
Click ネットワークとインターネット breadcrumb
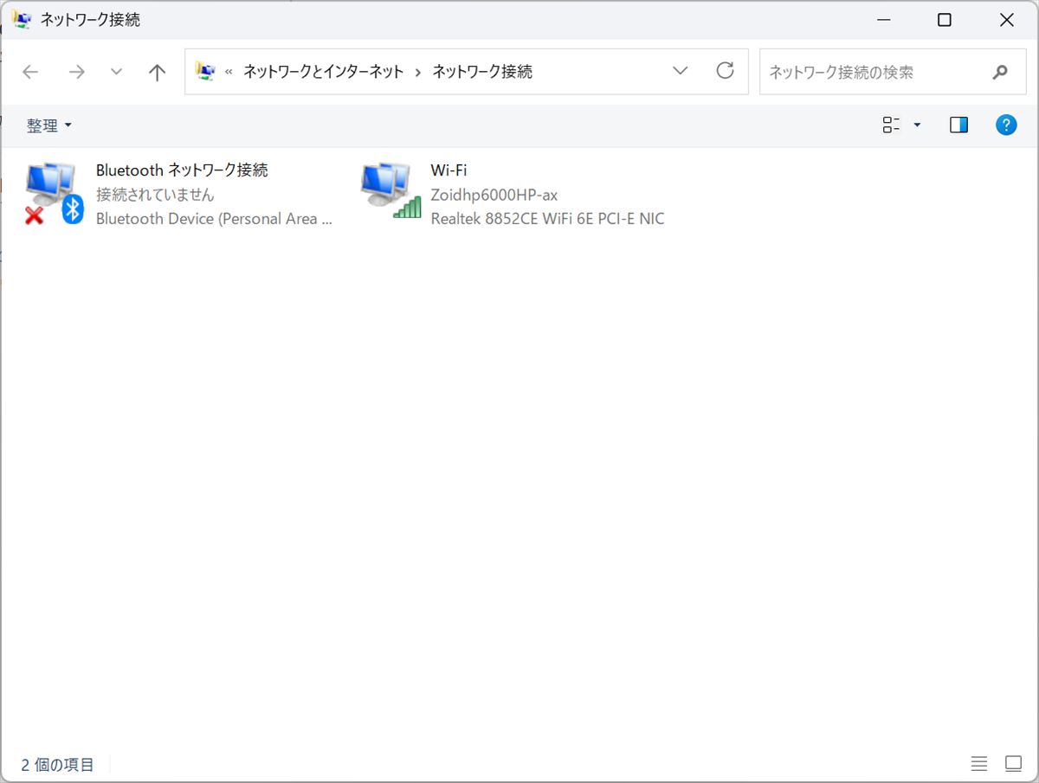pos(323,72)
